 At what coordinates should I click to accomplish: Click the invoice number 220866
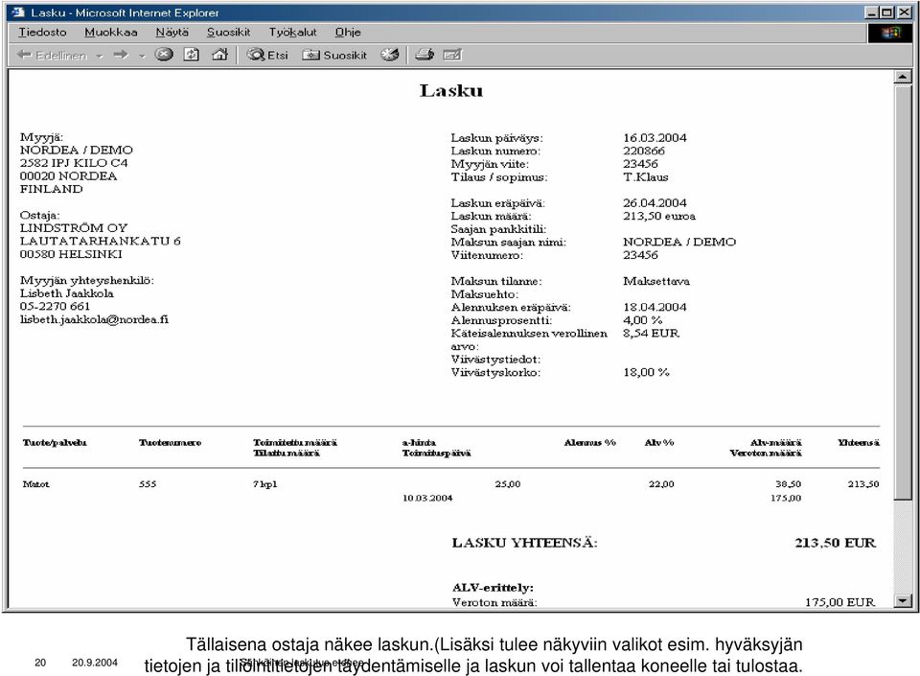(644, 151)
